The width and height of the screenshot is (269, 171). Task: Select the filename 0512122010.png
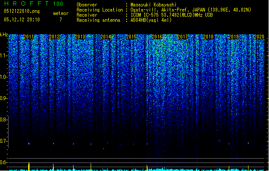pos(22,12)
